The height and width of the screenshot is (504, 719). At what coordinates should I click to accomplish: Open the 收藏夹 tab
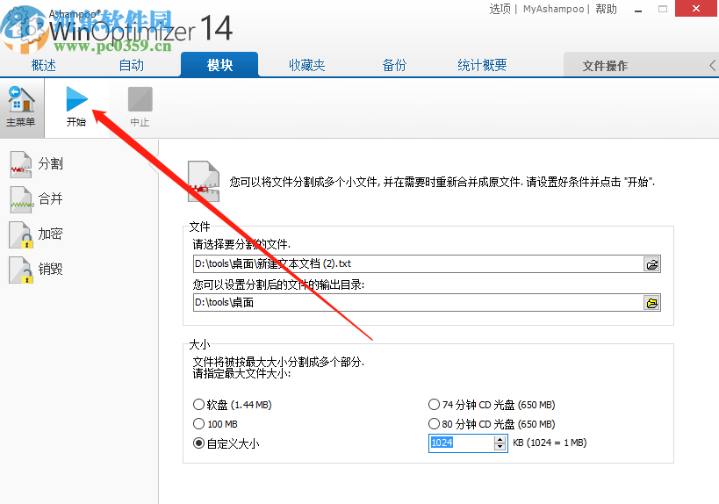[x=307, y=65]
